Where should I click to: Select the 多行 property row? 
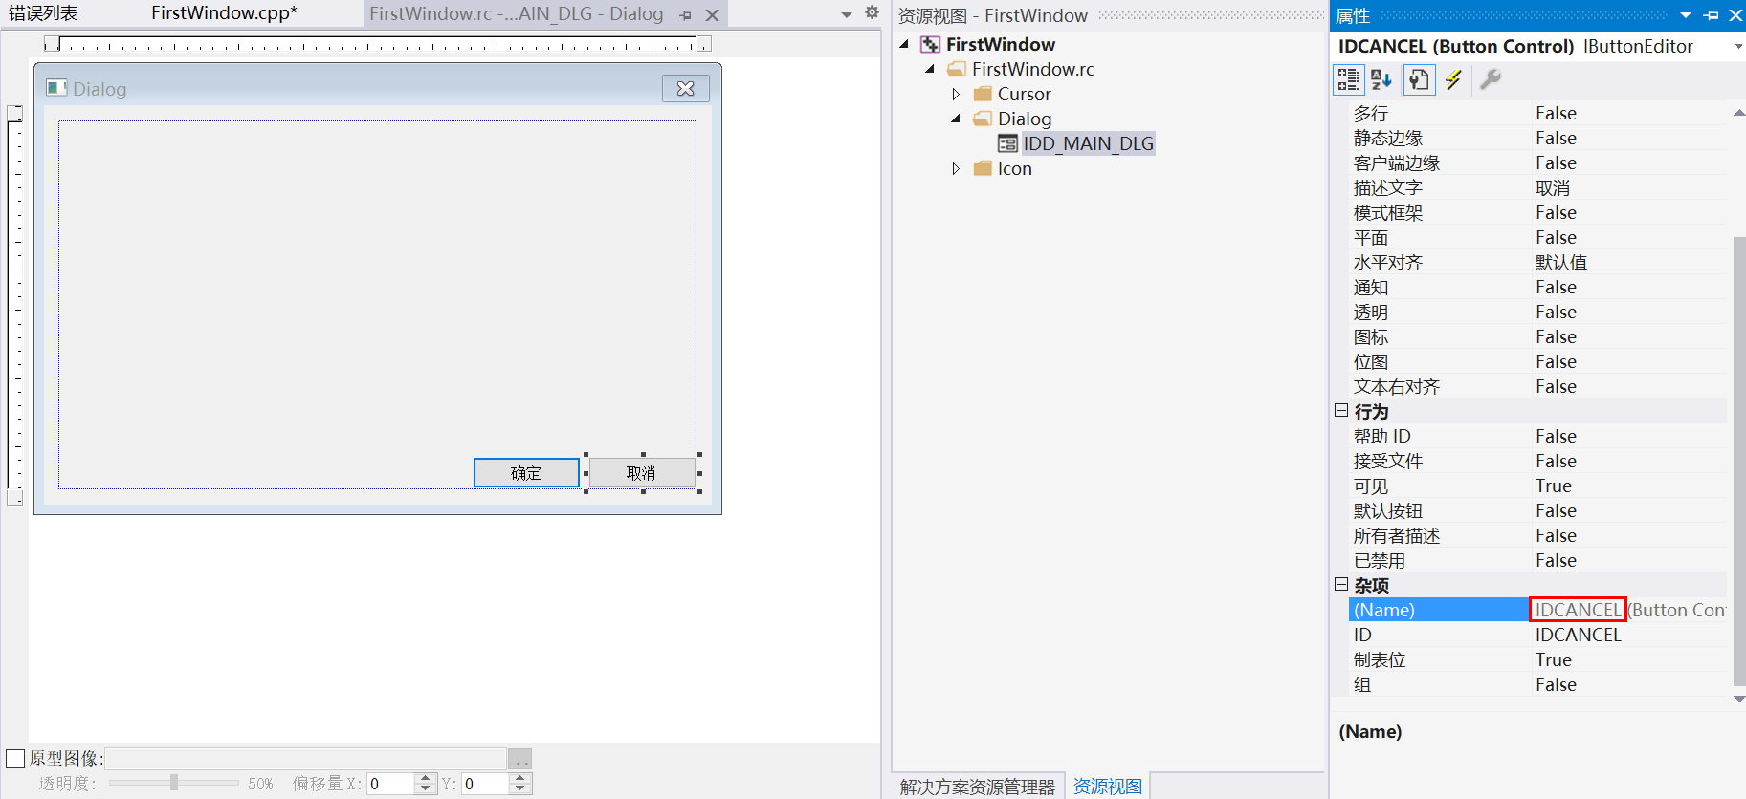point(1537,113)
